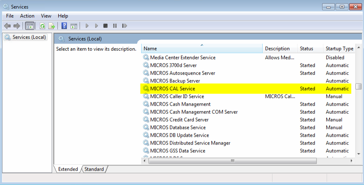Maximize the Services window
Viewport: 364px width, 185px height.
coord(342,7)
